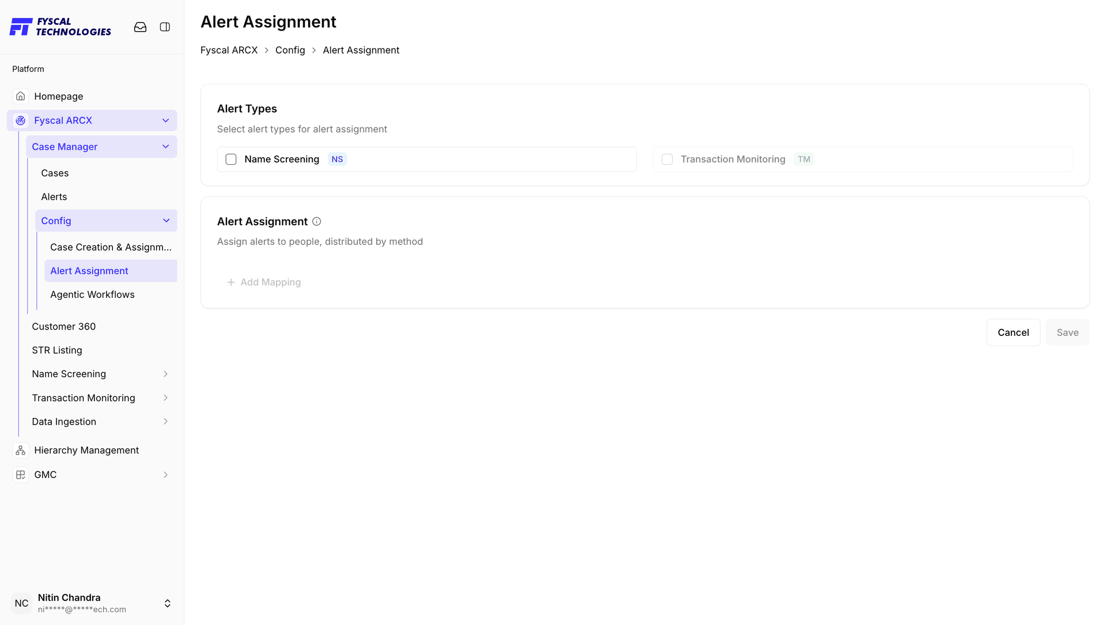Expand the GMC menu chevron
The image size is (1106, 625).
165,475
